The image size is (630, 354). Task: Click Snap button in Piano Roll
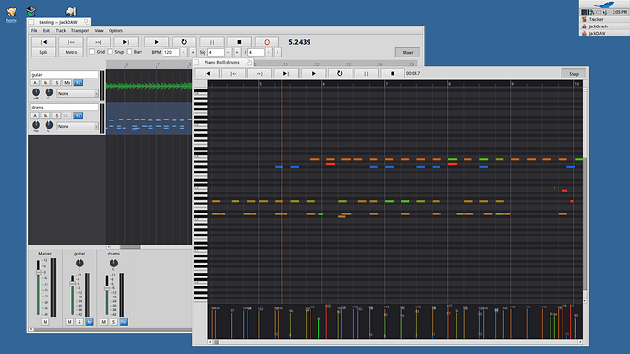pyautogui.click(x=573, y=74)
